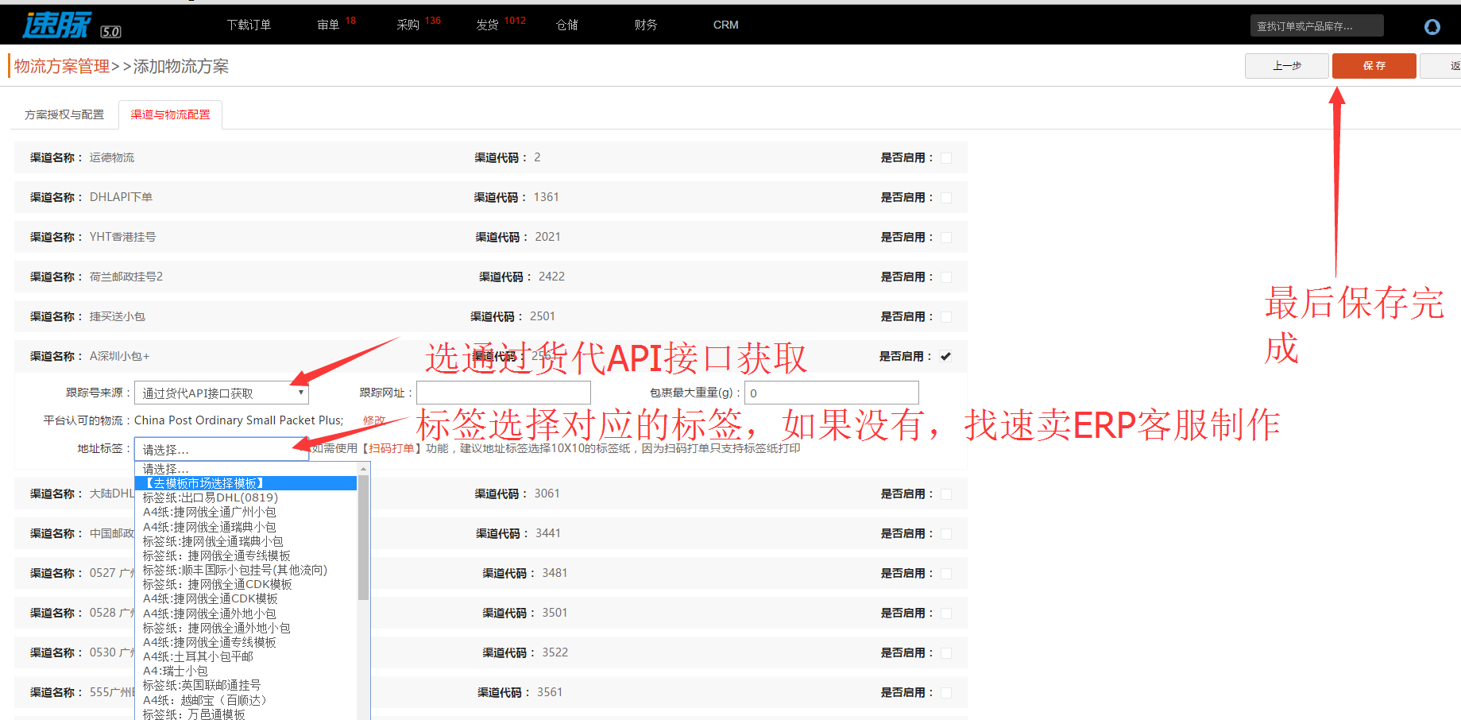This screenshot has width=1461, height=720.
Task: Open the 下载订单 menu
Action: tap(249, 25)
